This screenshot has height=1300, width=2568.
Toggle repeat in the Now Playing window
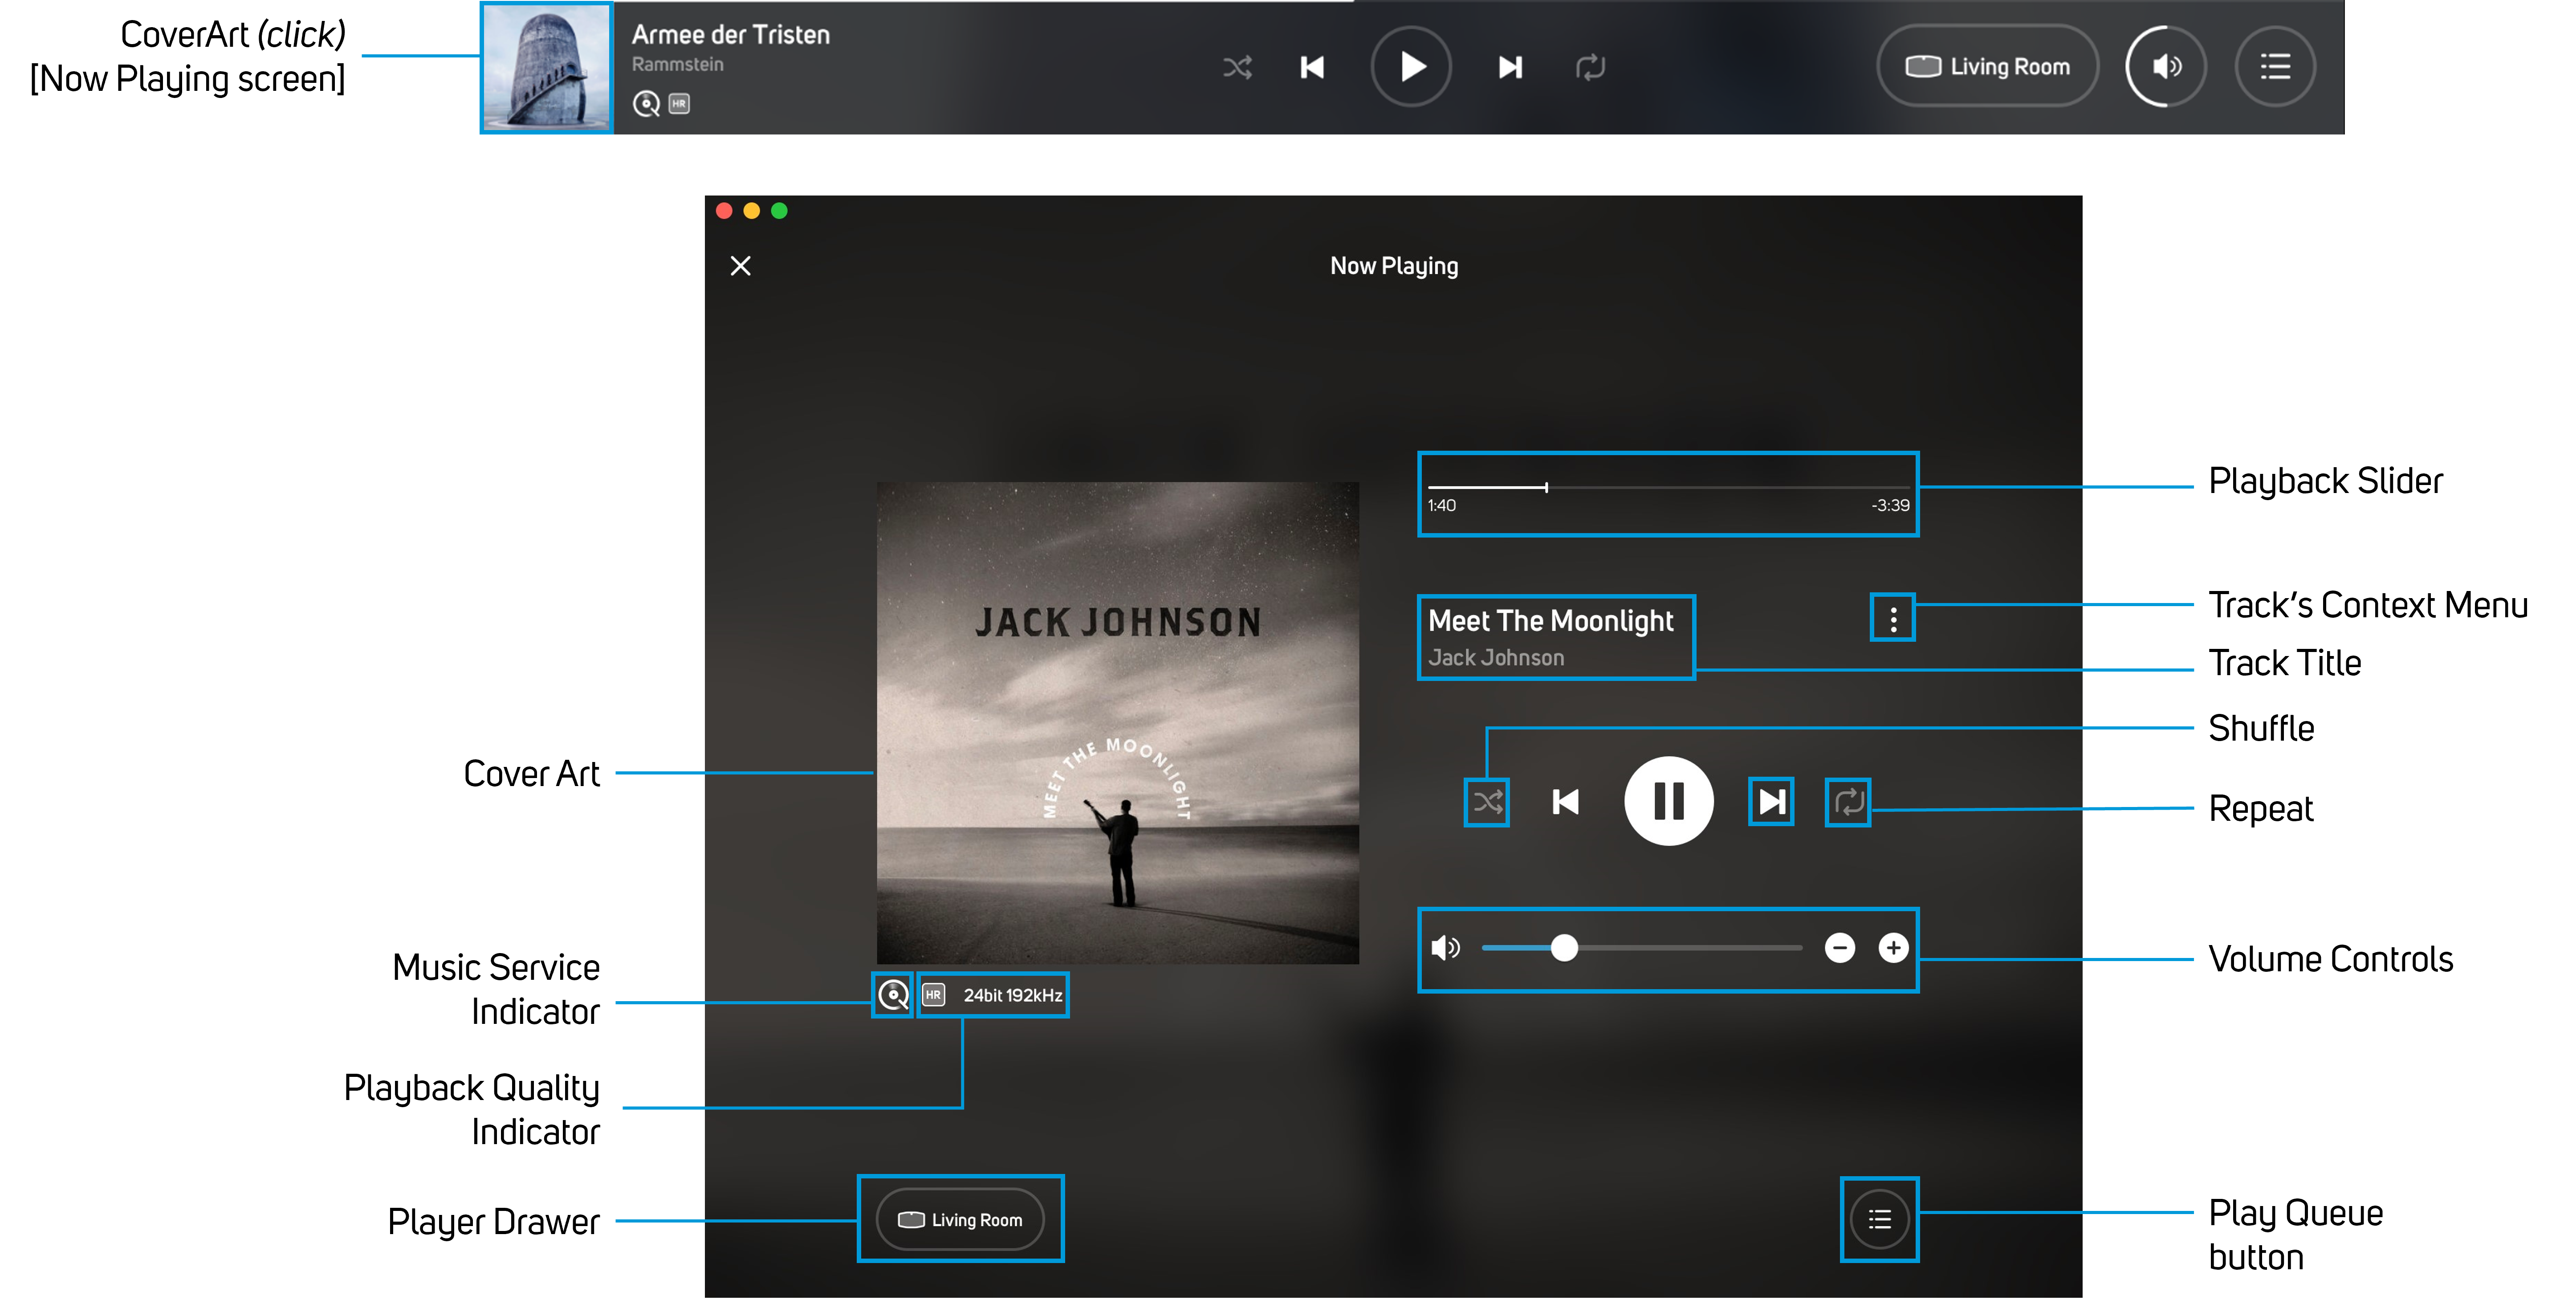coord(1848,803)
